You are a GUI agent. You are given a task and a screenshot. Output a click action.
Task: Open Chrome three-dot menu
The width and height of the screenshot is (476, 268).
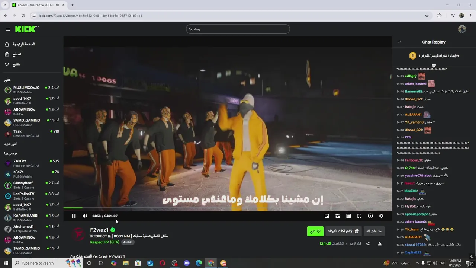coord(471,16)
